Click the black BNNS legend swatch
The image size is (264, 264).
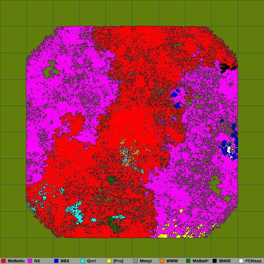coord(215,261)
